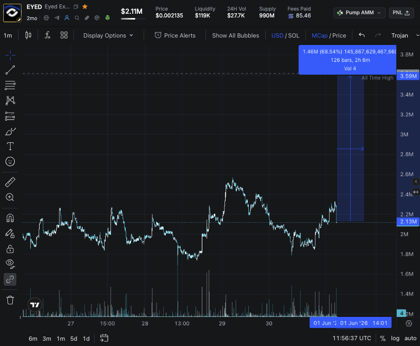Open the developer profile person icon
Screen dimensions: 420x346
coord(67,18)
